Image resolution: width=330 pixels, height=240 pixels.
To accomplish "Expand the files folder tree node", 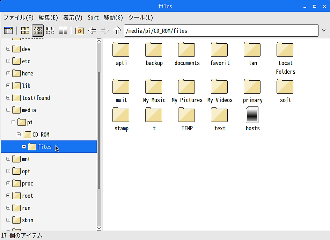I will pyautogui.click(x=24, y=146).
